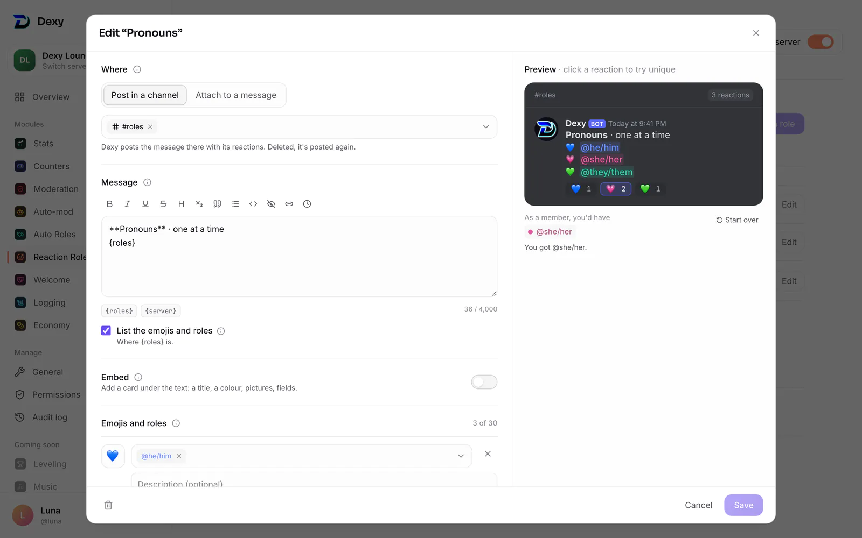Select Attach to a message tab
862x538 pixels.
(x=236, y=95)
